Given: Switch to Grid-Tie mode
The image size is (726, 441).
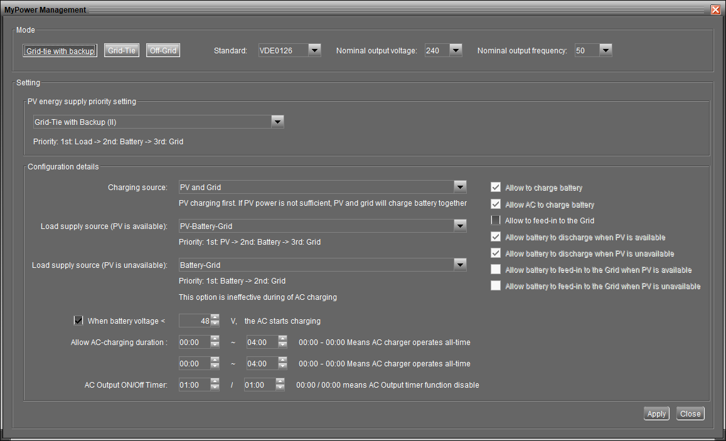Looking at the screenshot, I should pos(122,51).
